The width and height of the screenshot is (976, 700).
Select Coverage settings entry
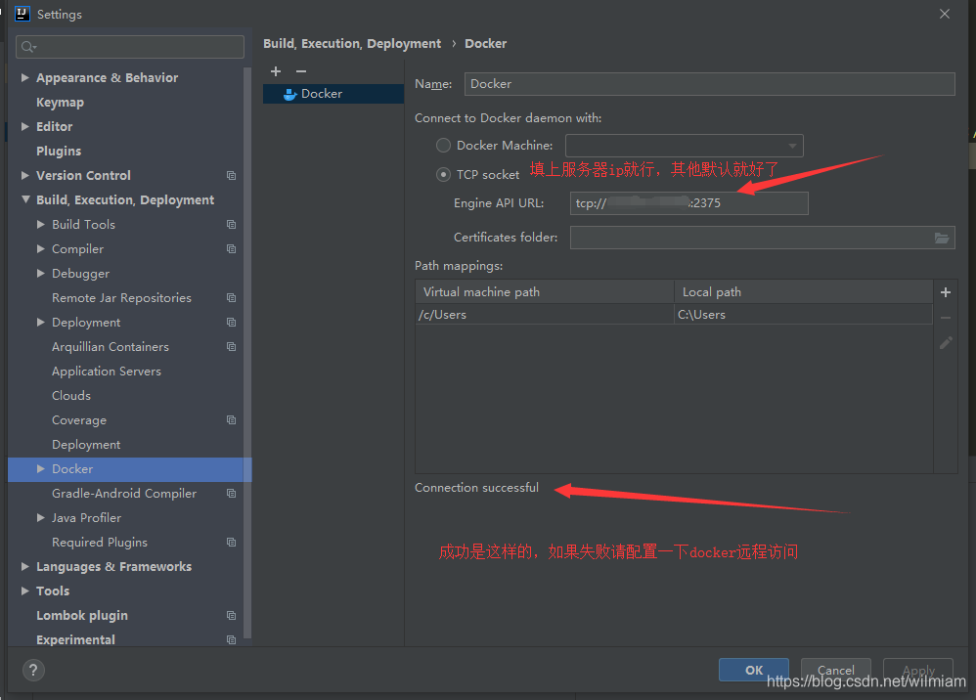tap(79, 420)
